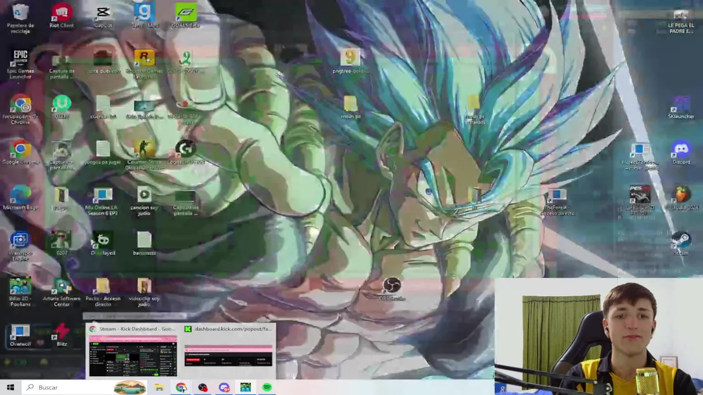Open the Overlayed desktop shortcut
The image size is (703, 395).
point(103,244)
